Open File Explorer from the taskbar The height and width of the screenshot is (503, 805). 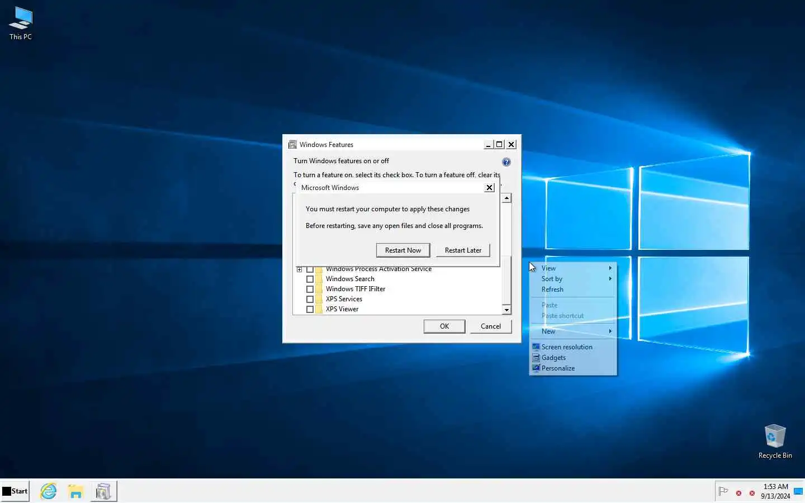pos(75,491)
